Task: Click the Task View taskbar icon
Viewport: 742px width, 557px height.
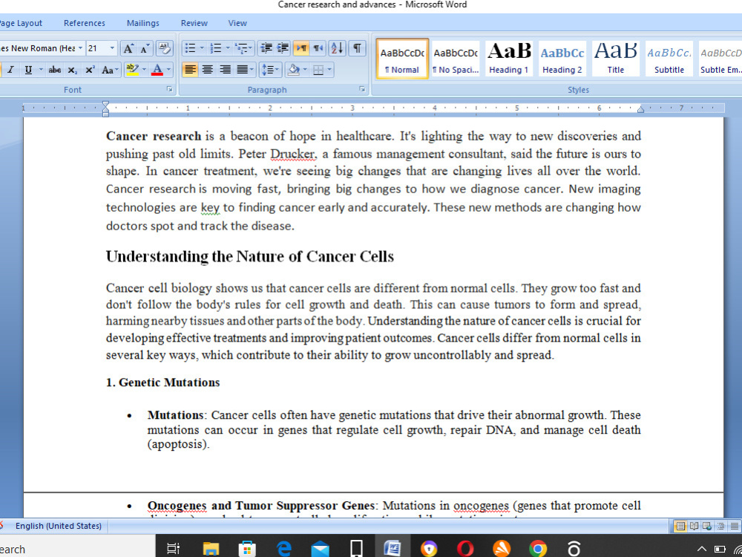Action: click(x=174, y=549)
